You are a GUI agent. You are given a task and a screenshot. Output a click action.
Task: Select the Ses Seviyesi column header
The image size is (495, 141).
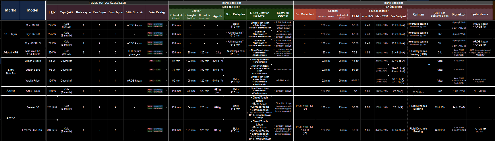pyautogui.click(x=398, y=16)
